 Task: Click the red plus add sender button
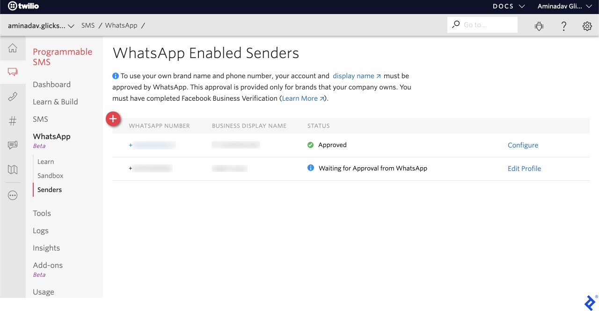point(113,119)
